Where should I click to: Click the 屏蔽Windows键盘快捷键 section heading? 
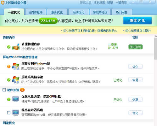tap(20, 57)
